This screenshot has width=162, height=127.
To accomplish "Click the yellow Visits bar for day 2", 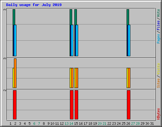I will click(13, 78).
